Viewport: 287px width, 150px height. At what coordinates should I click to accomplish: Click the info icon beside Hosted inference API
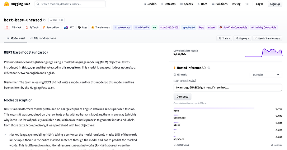point(209,68)
